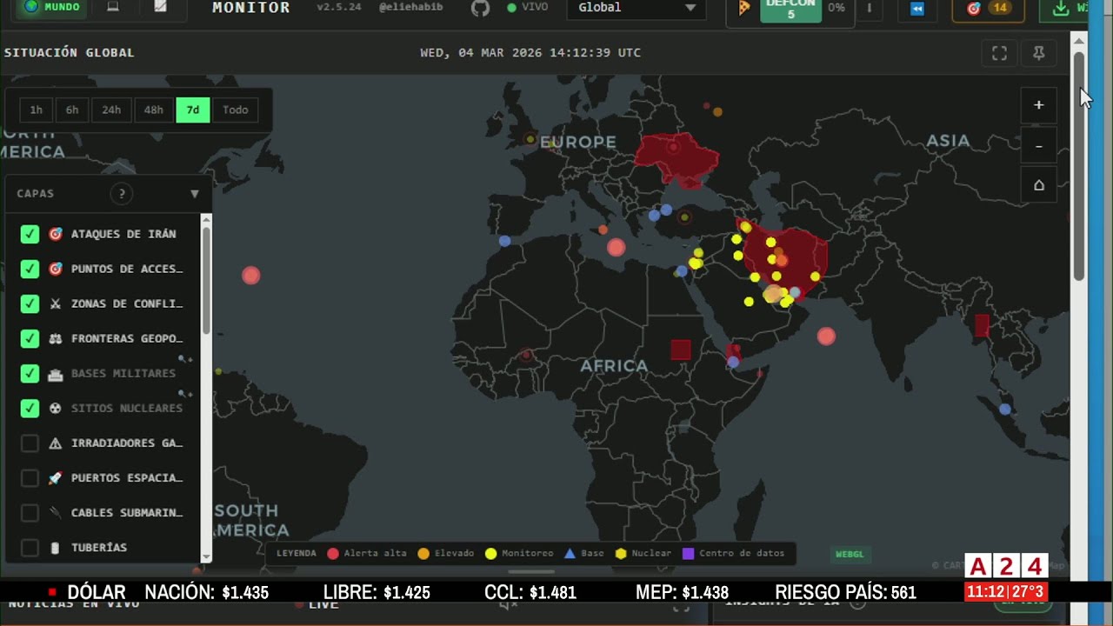Enable the Tuberías layer

(30, 548)
